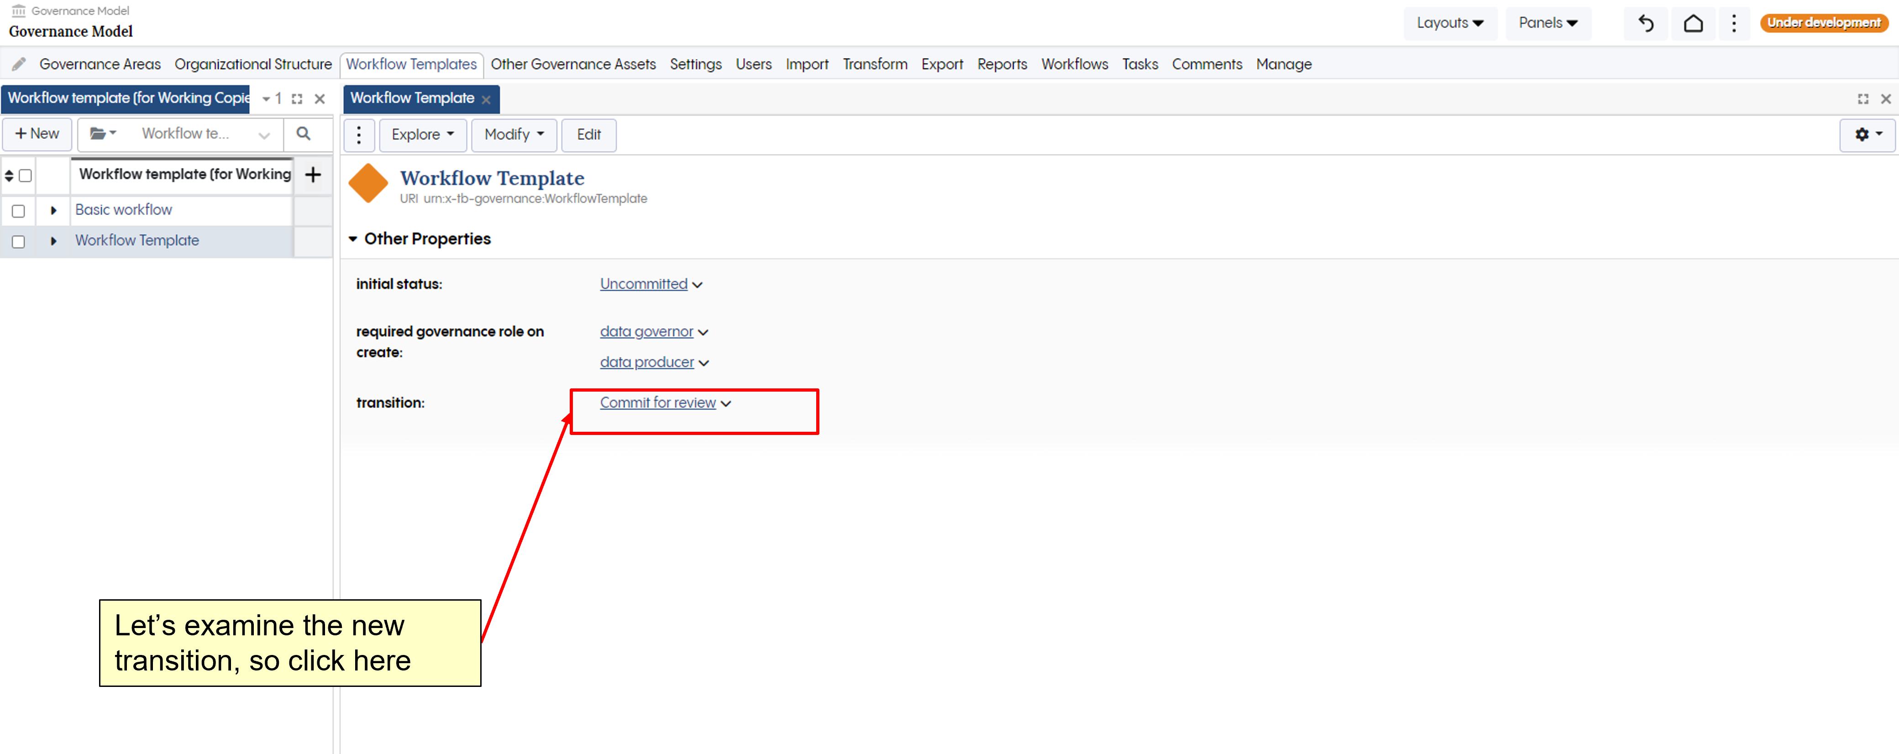Add column with plus icon
The image size is (1899, 754).
(313, 175)
